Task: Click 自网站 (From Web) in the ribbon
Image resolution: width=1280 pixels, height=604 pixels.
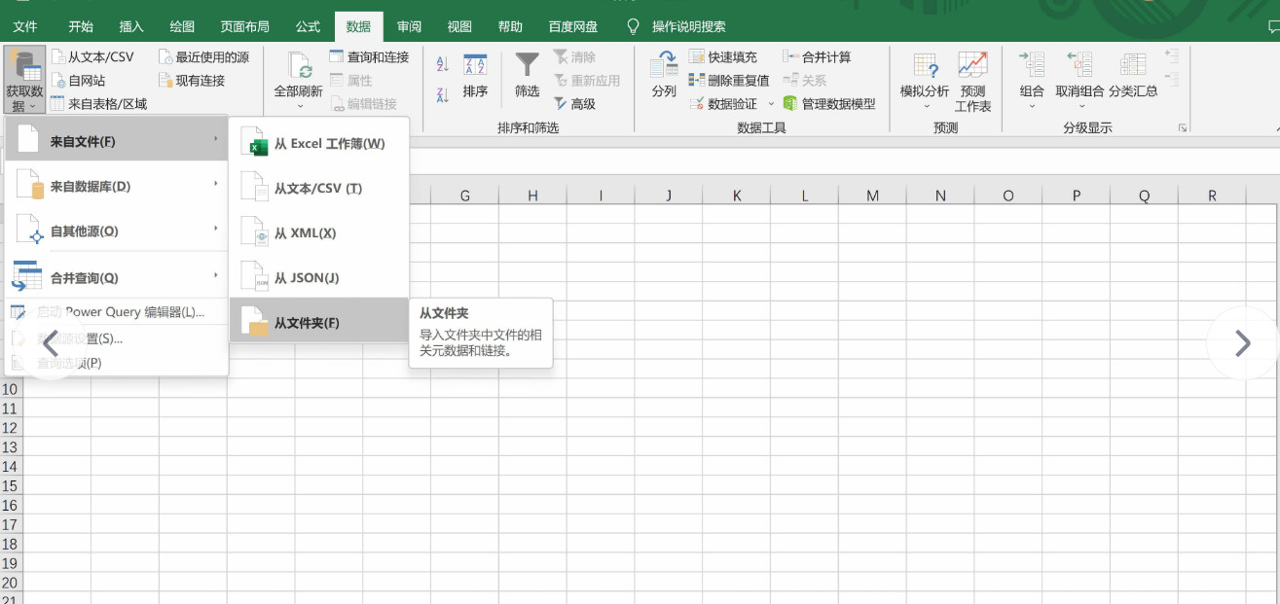Action: [x=78, y=81]
